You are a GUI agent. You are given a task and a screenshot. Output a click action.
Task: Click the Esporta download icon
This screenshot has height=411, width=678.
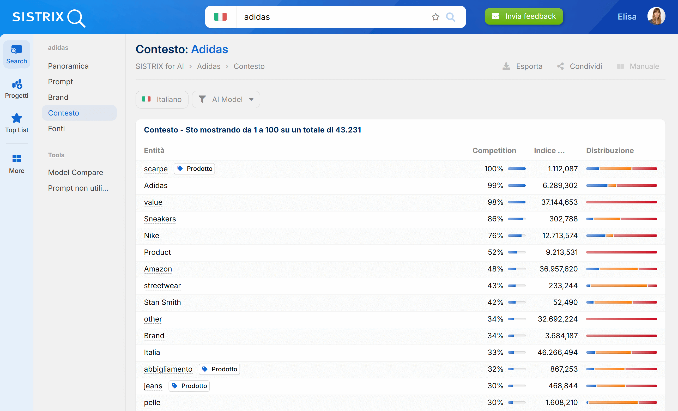(x=506, y=66)
